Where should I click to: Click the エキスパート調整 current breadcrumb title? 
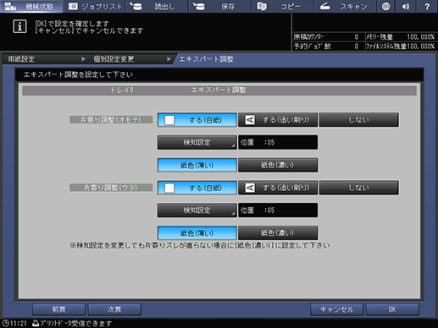point(206,59)
